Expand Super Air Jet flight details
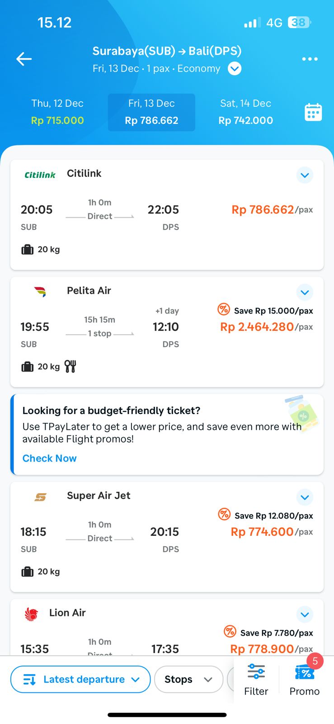 point(305,497)
